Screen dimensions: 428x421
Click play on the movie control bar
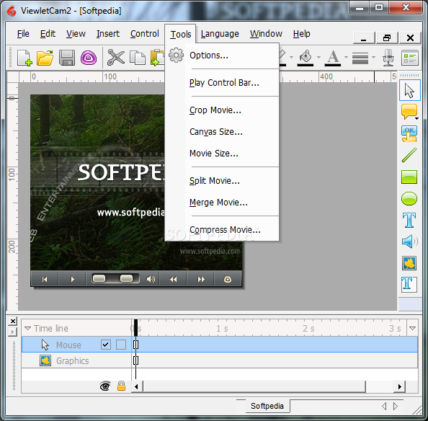pos(72,279)
